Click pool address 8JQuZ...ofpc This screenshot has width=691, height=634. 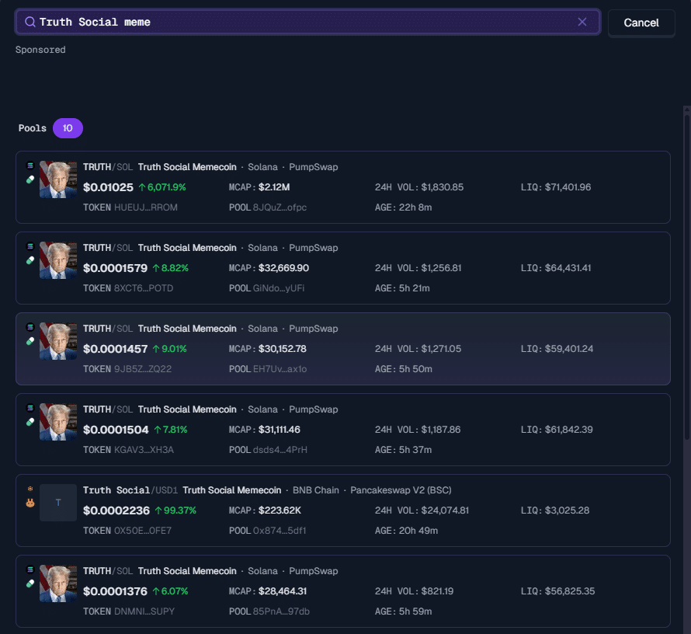click(x=280, y=207)
